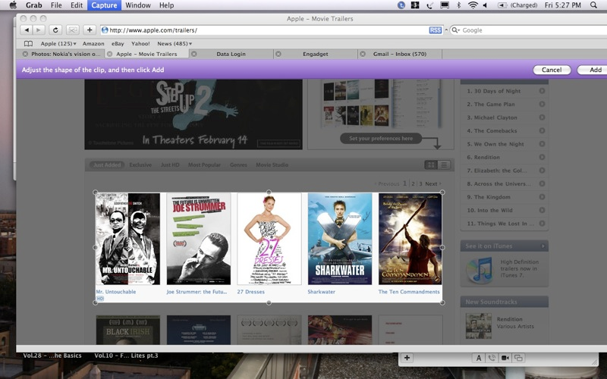Screen dimensions: 607x379
Task: Open the Grab application menu
Action: coord(33,5)
